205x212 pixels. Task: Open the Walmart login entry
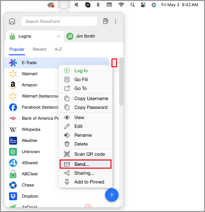tap(32, 74)
